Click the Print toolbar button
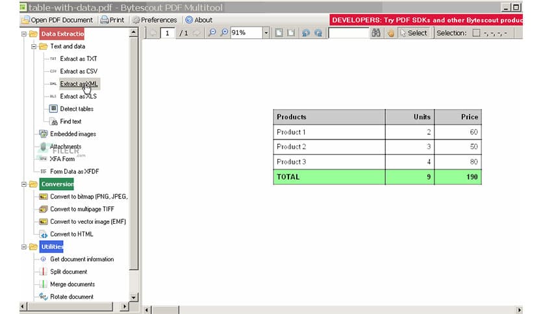543x314 pixels. pos(112,20)
